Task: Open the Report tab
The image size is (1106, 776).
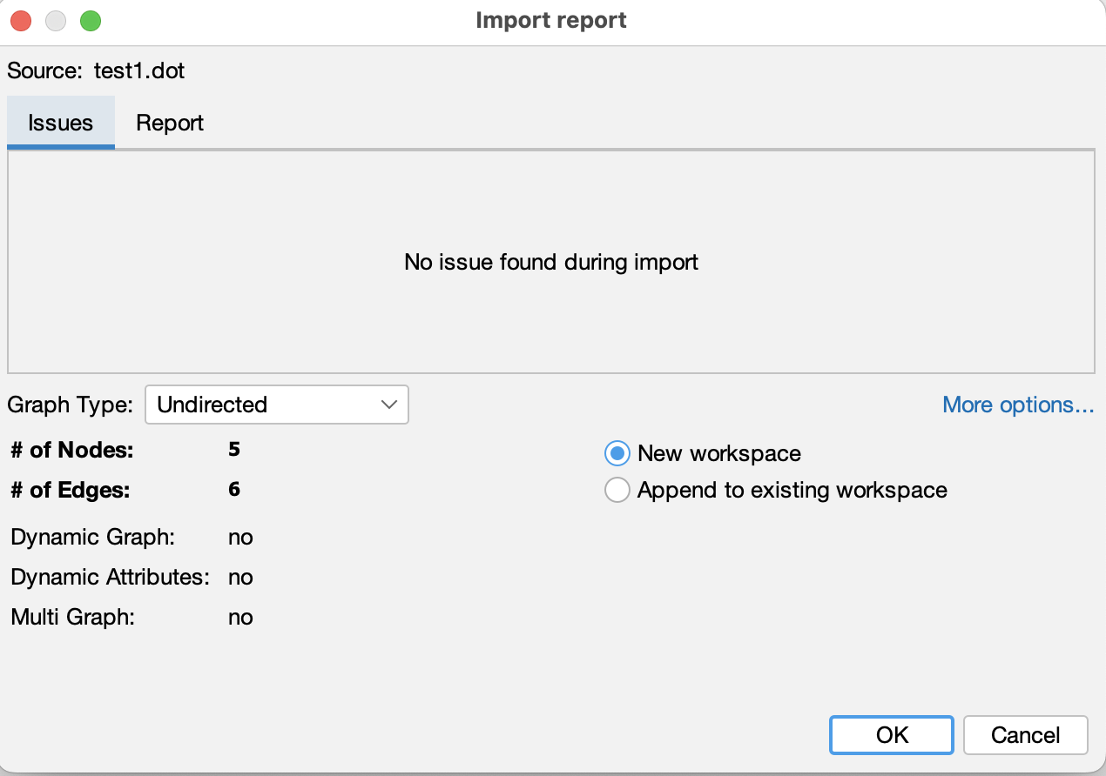Action: tap(170, 123)
